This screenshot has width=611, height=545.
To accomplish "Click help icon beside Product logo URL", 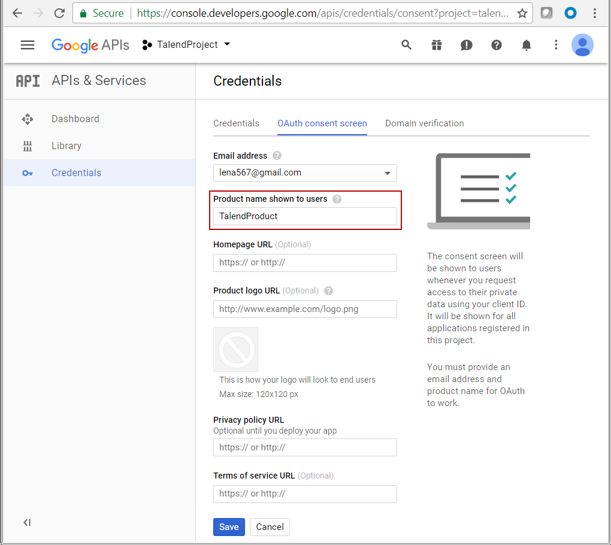I will tap(328, 290).
